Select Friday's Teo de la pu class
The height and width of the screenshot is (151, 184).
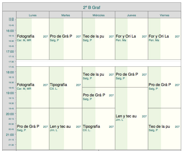point(164,128)
